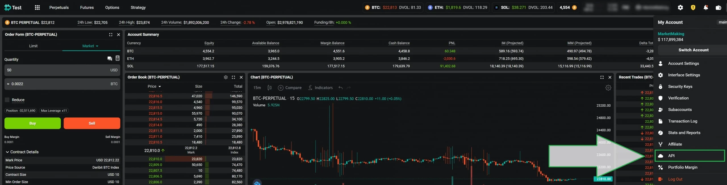727x185 pixels.
Task: Open the Futures menu
Action: 87,8
